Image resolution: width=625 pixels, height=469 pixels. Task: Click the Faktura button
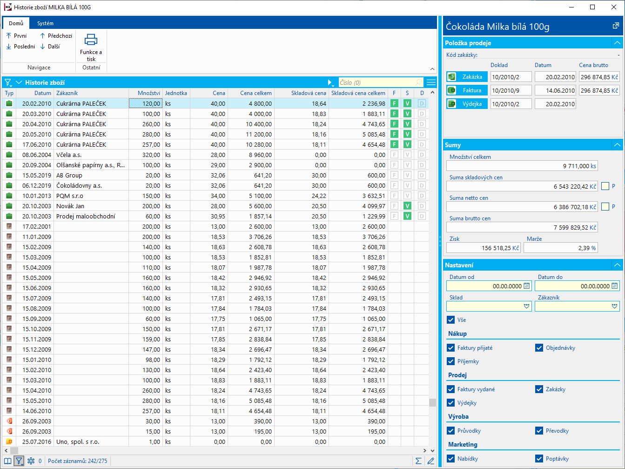(467, 90)
